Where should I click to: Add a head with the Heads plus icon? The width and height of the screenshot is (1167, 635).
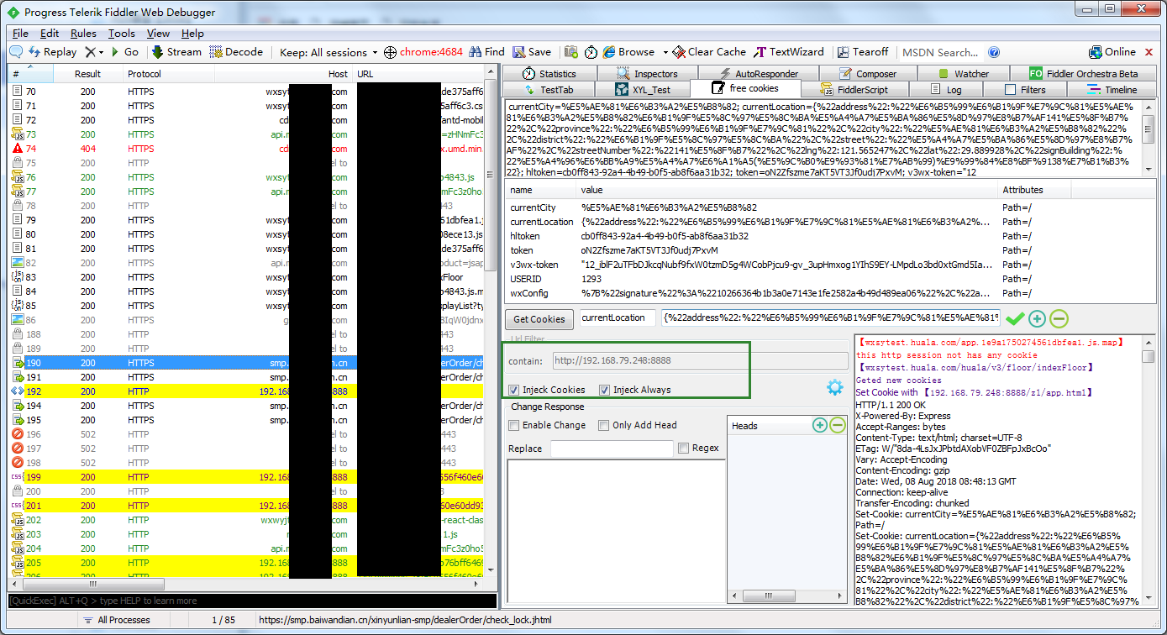point(820,425)
